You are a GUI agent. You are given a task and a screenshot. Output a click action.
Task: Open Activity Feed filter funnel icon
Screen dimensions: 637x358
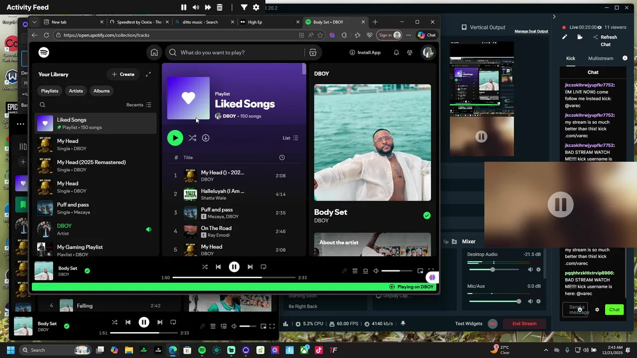tap(244, 7)
